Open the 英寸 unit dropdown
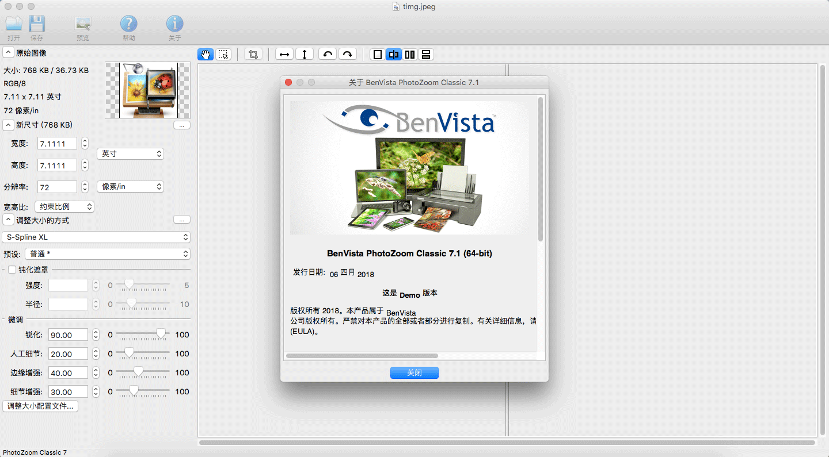The height and width of the screenshot is (457, 829). click(x=130, y=154)
